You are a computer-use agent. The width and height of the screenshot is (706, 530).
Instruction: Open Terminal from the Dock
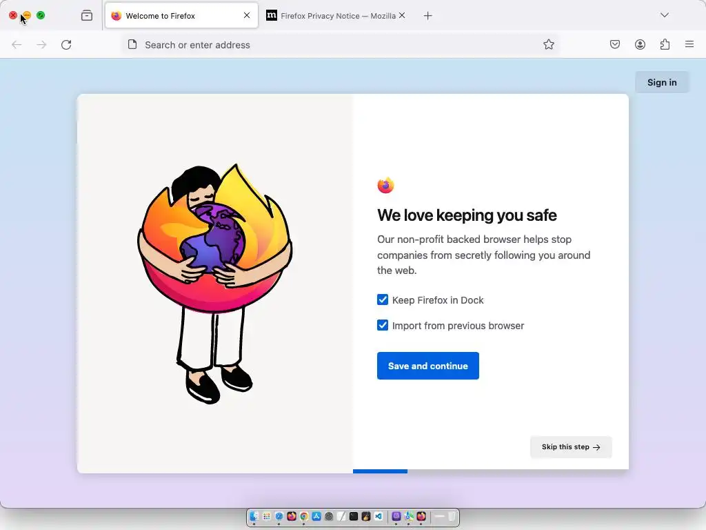354,516
